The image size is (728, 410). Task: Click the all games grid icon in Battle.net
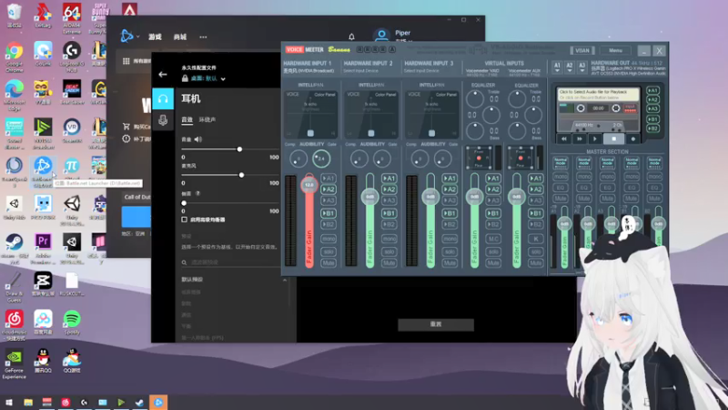(126, 61)
